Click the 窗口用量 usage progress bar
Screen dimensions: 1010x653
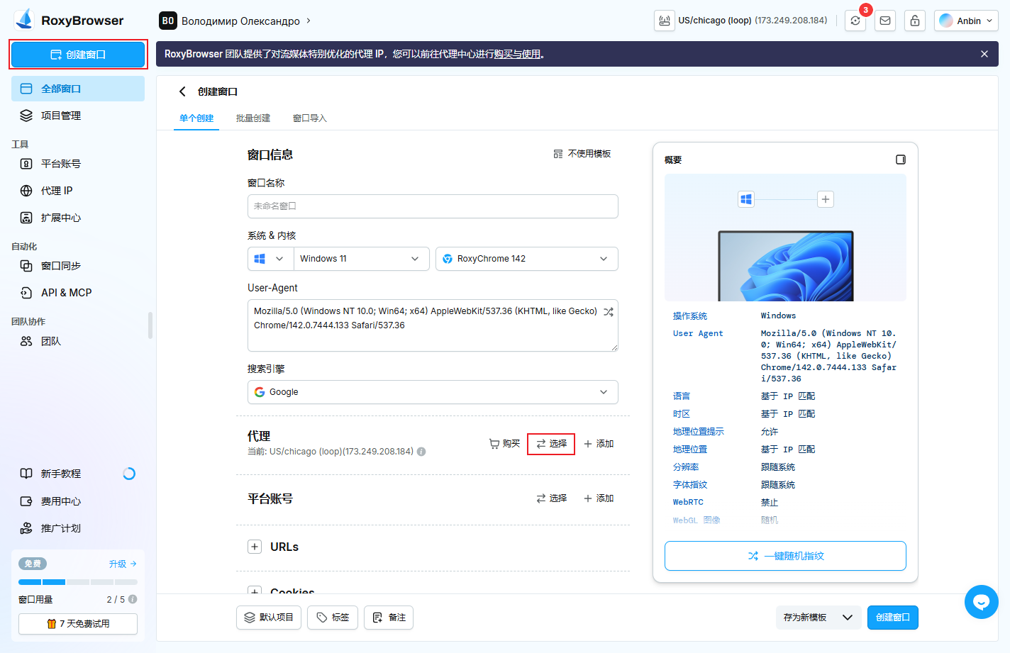[77, 582]
